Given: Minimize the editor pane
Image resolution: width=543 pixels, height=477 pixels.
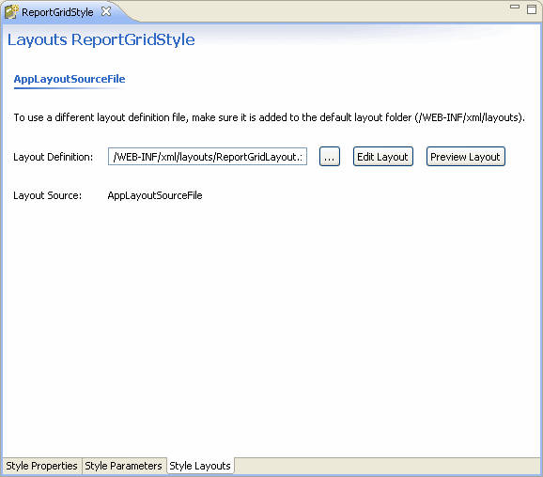Looking at the screenshot, I should [x=515, y=7].
